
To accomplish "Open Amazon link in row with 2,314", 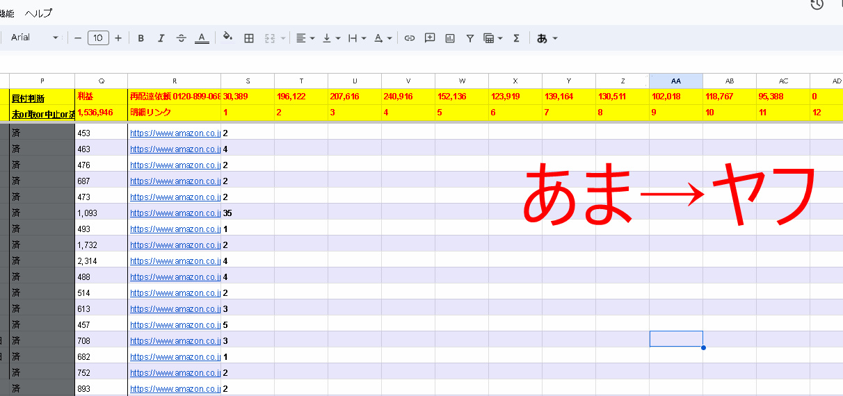I will [x=175, y=261].
